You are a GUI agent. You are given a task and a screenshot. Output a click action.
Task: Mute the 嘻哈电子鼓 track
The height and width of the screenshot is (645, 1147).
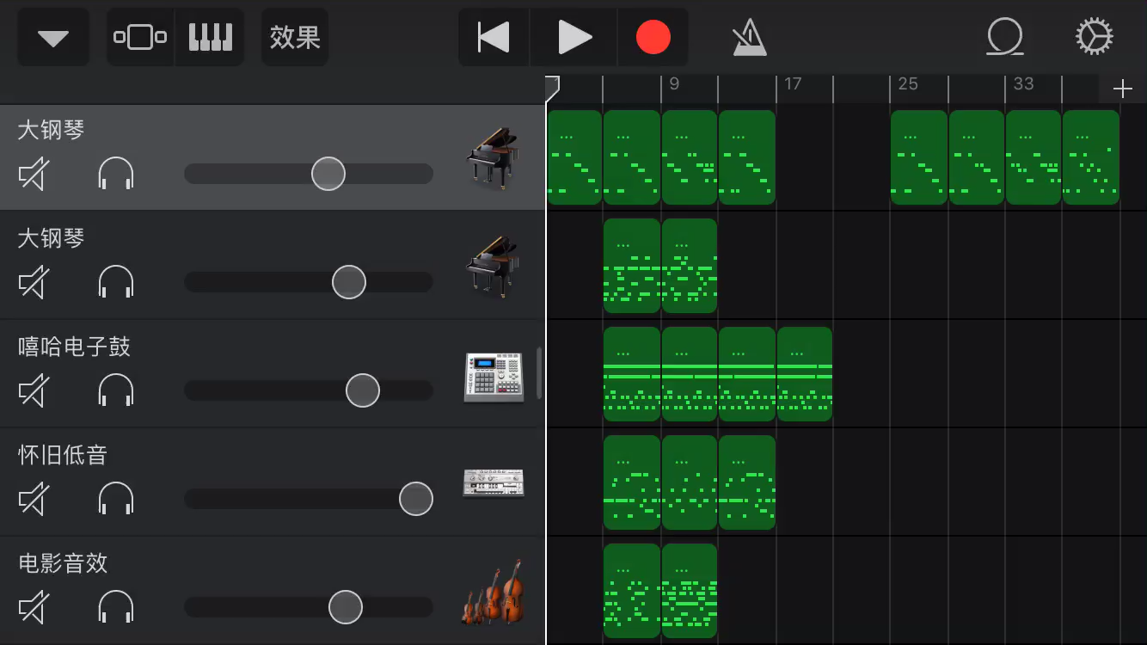click(x=33, y=390)
